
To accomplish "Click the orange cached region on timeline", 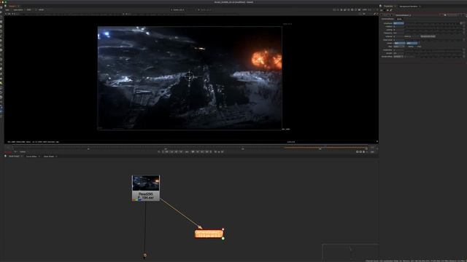I will pyautogui.click(x=325, y=147).
